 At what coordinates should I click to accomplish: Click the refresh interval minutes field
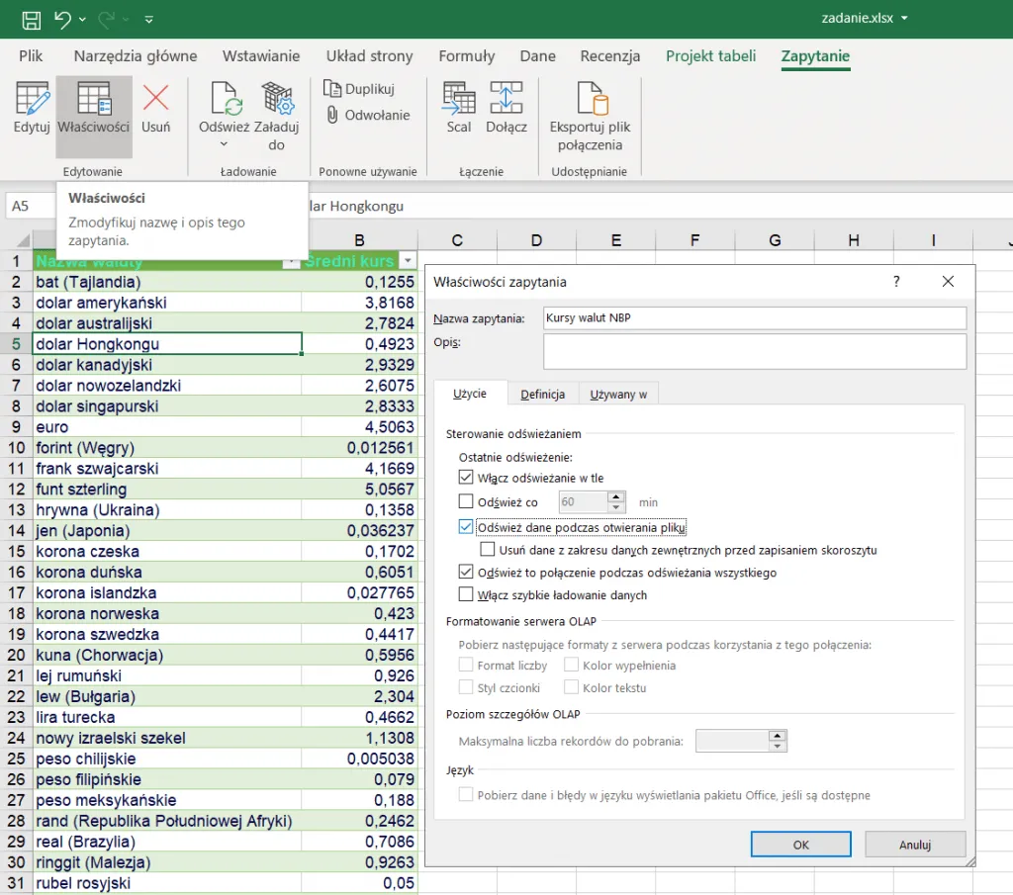(584, 501)
